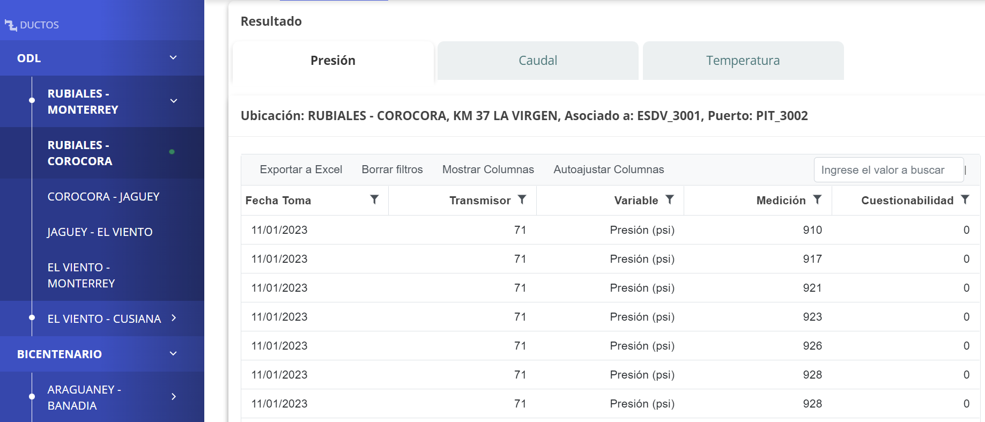This screenshot has height=422, width=985.
Task: Click the green dot beside Rubiales - Corocora
Action: (172, 152)
